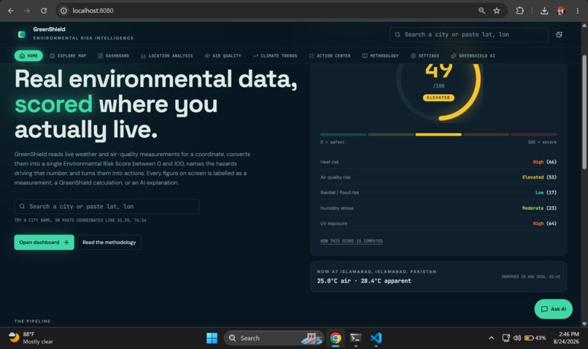Click the taskbar Search box
Image resolution: width=588 pixels, height=349 pixels.
click(274, 338)
